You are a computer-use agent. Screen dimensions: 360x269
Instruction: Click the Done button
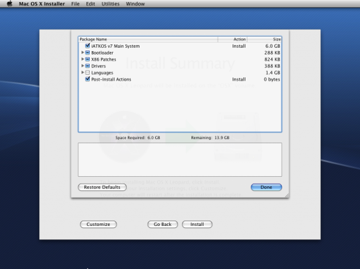point(266,187)
